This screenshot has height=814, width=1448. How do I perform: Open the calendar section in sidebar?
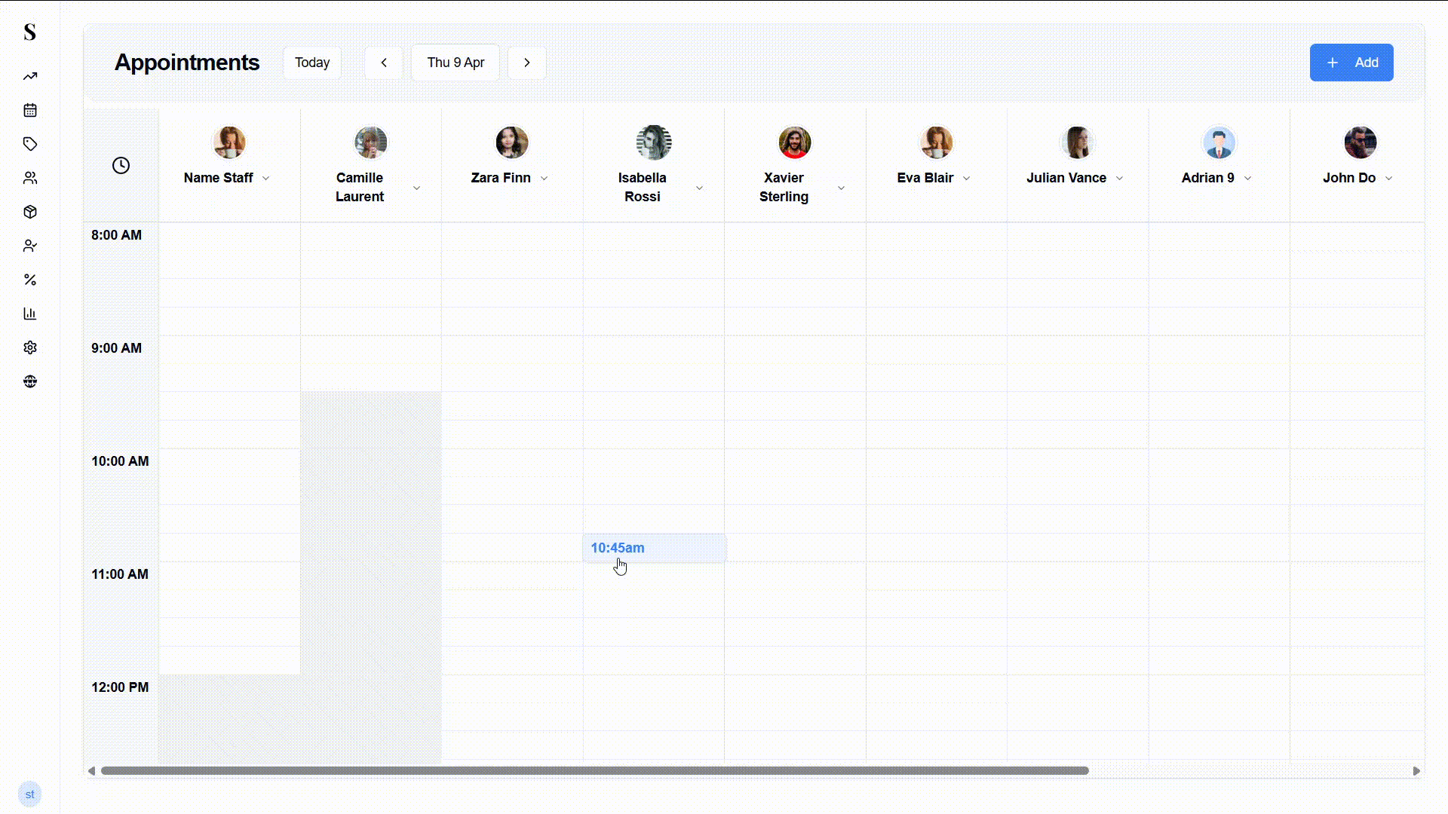pyautogui.click(x=30, y=110)
